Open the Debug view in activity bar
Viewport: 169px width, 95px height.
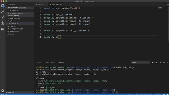tap(3, 23)
